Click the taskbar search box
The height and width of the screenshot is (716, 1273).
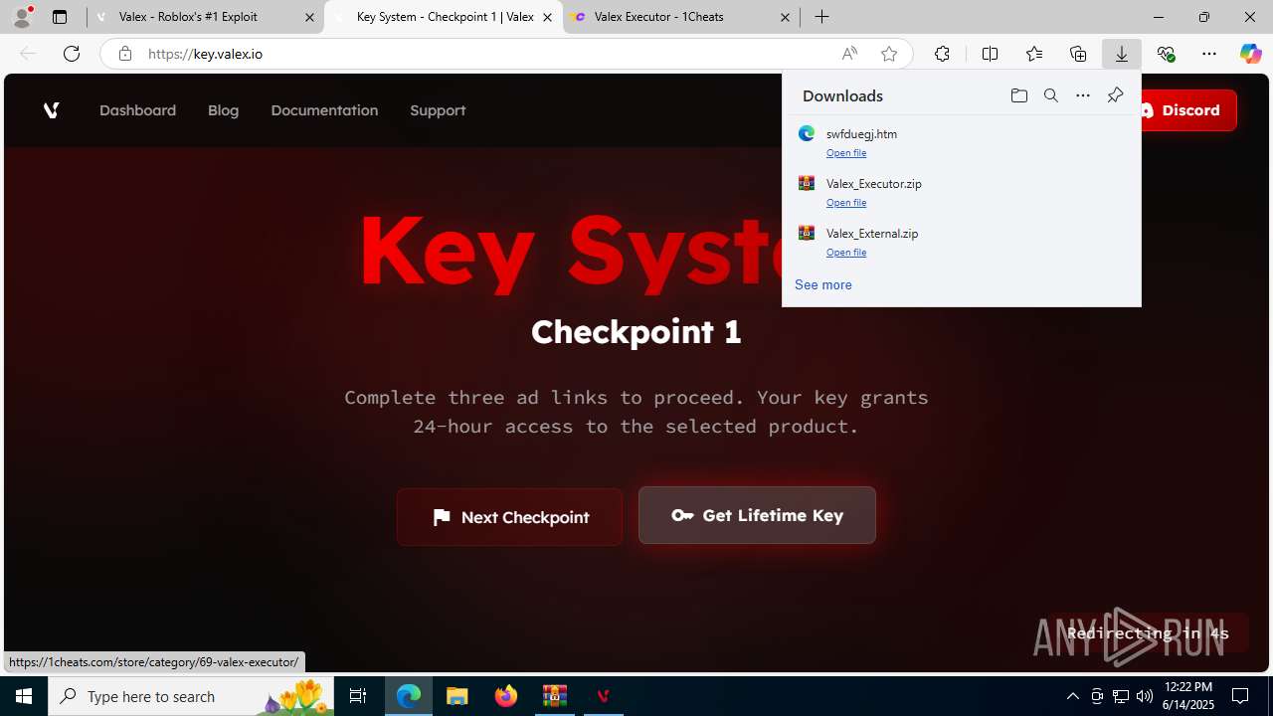coord(192,696)
